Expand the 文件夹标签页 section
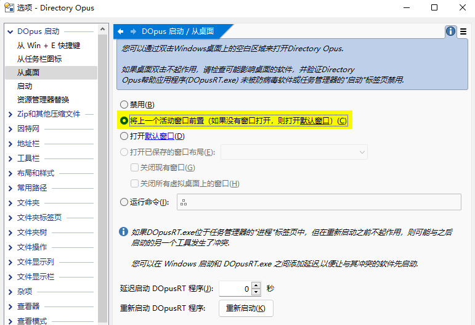This screenshot has height=325, width=475. pyautogui.click(x=10, y=218)
